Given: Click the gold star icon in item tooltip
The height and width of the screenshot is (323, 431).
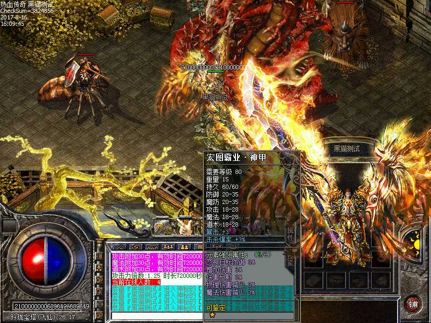Looking at the screenshot, I should click(x=212, y=315).
